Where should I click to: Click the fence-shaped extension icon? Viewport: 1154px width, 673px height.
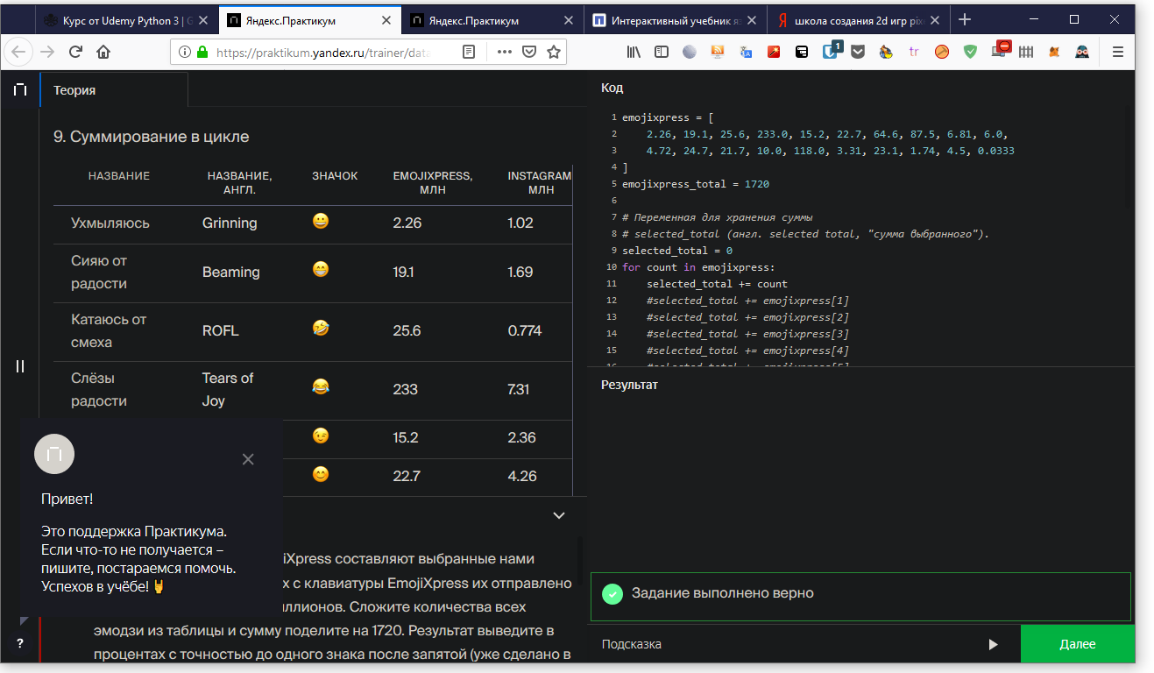[1026, 52]
